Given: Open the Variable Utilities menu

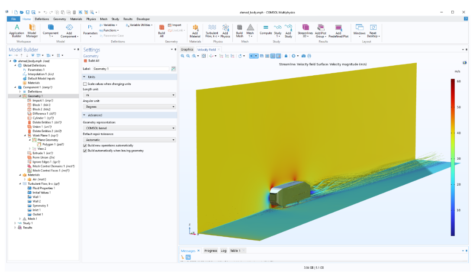Looking at the screenshot, I should point(139,25).
